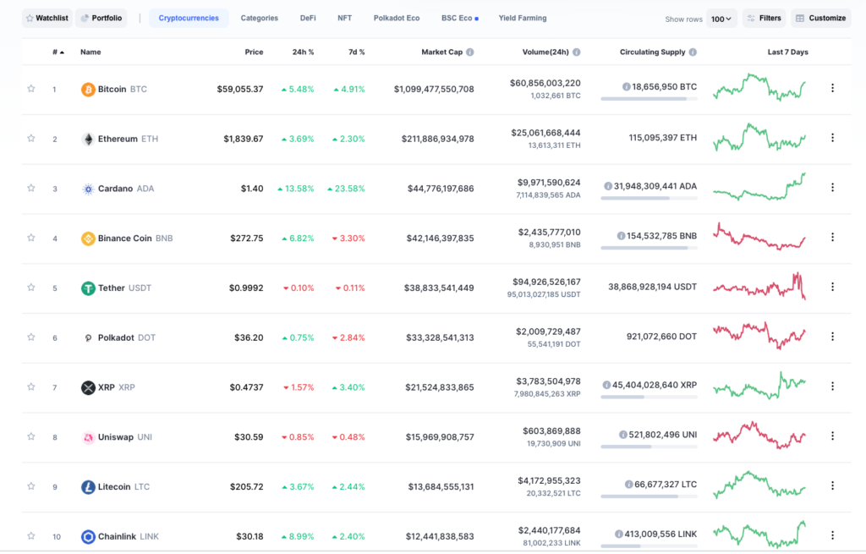This screenshot has height=554, width=866.
Task: Favorite Polkadot with the star icon
Action: click(31, 337)
